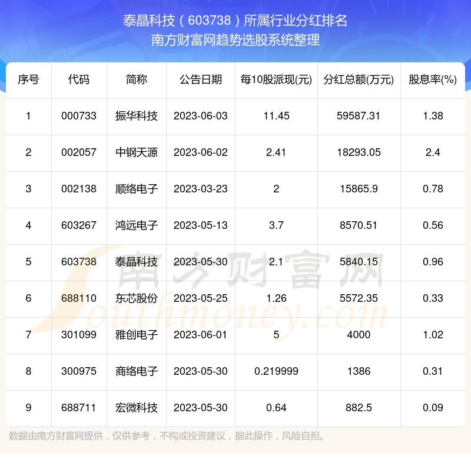Click dividend yield 1.02
The height and width of the screenshot is (466, 471).
pos(433,335)
